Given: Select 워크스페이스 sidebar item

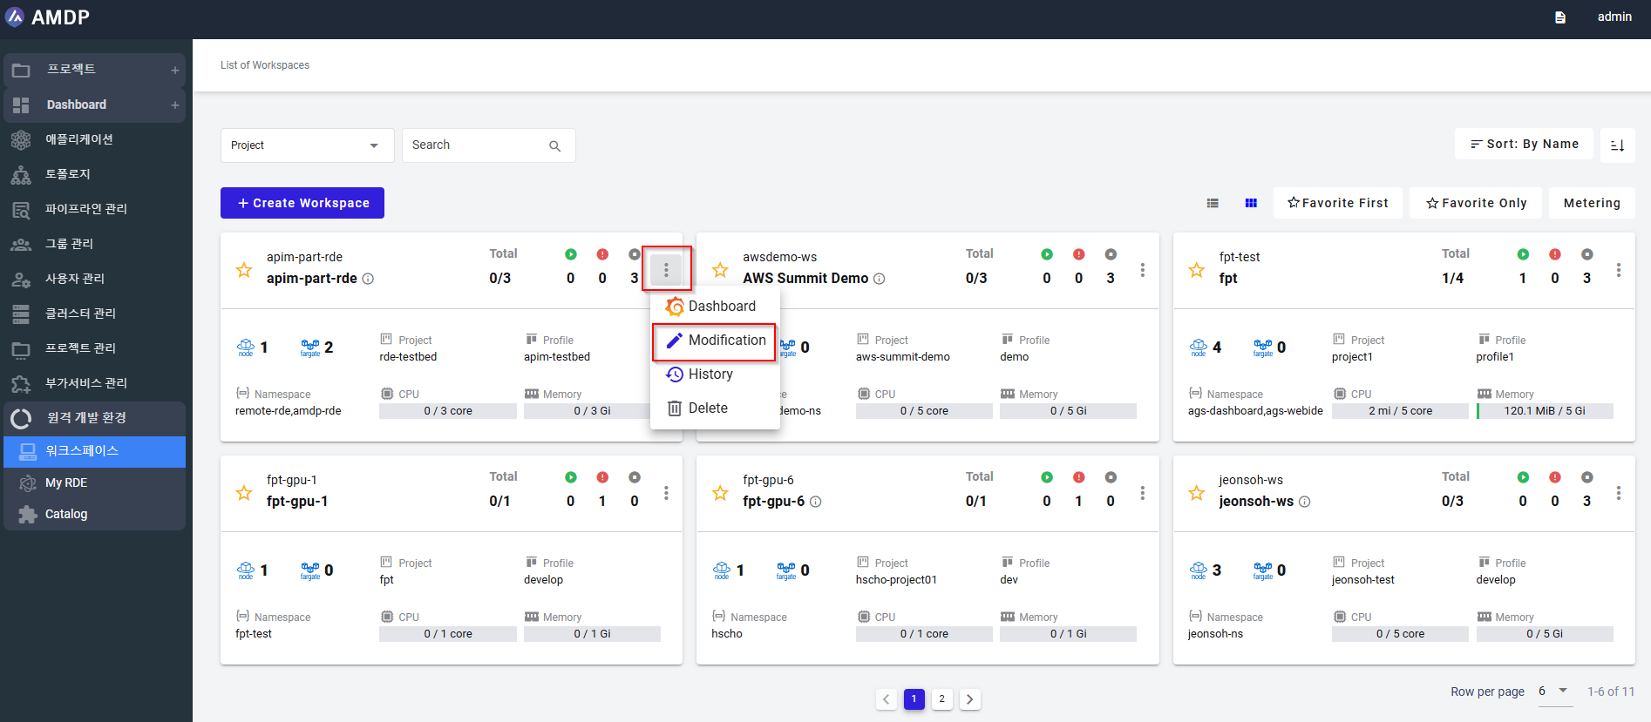Looking at the screenshot, I should (94, 451).
